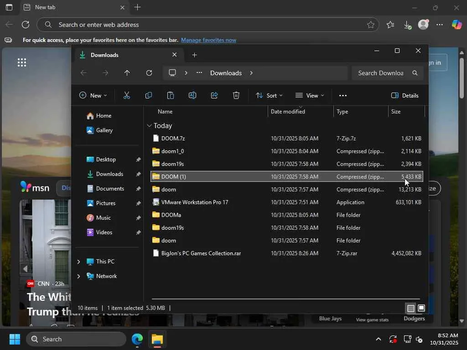The width and height of the screenshot is (467, 350).
Task: Open the New item button
Action: point(93,95)
